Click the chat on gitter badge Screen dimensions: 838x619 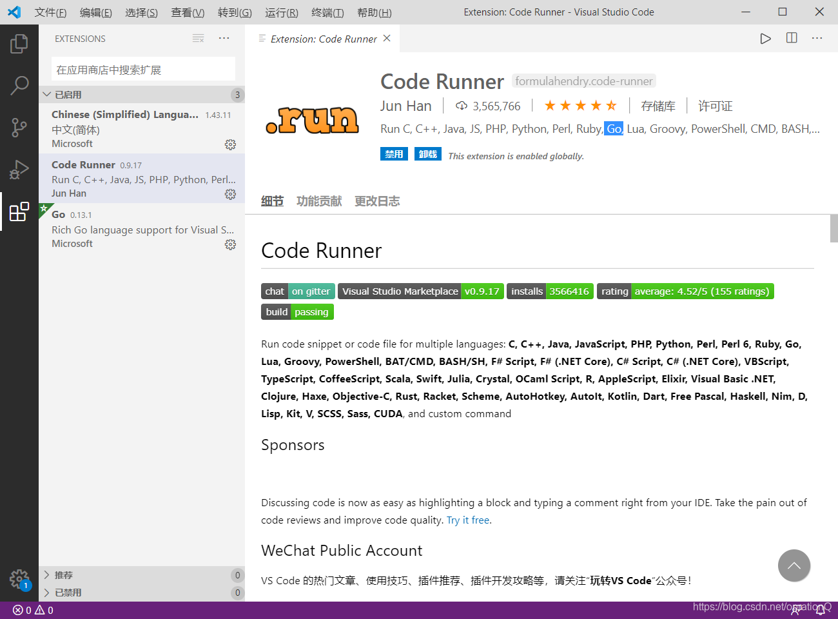tap(298, 291)
